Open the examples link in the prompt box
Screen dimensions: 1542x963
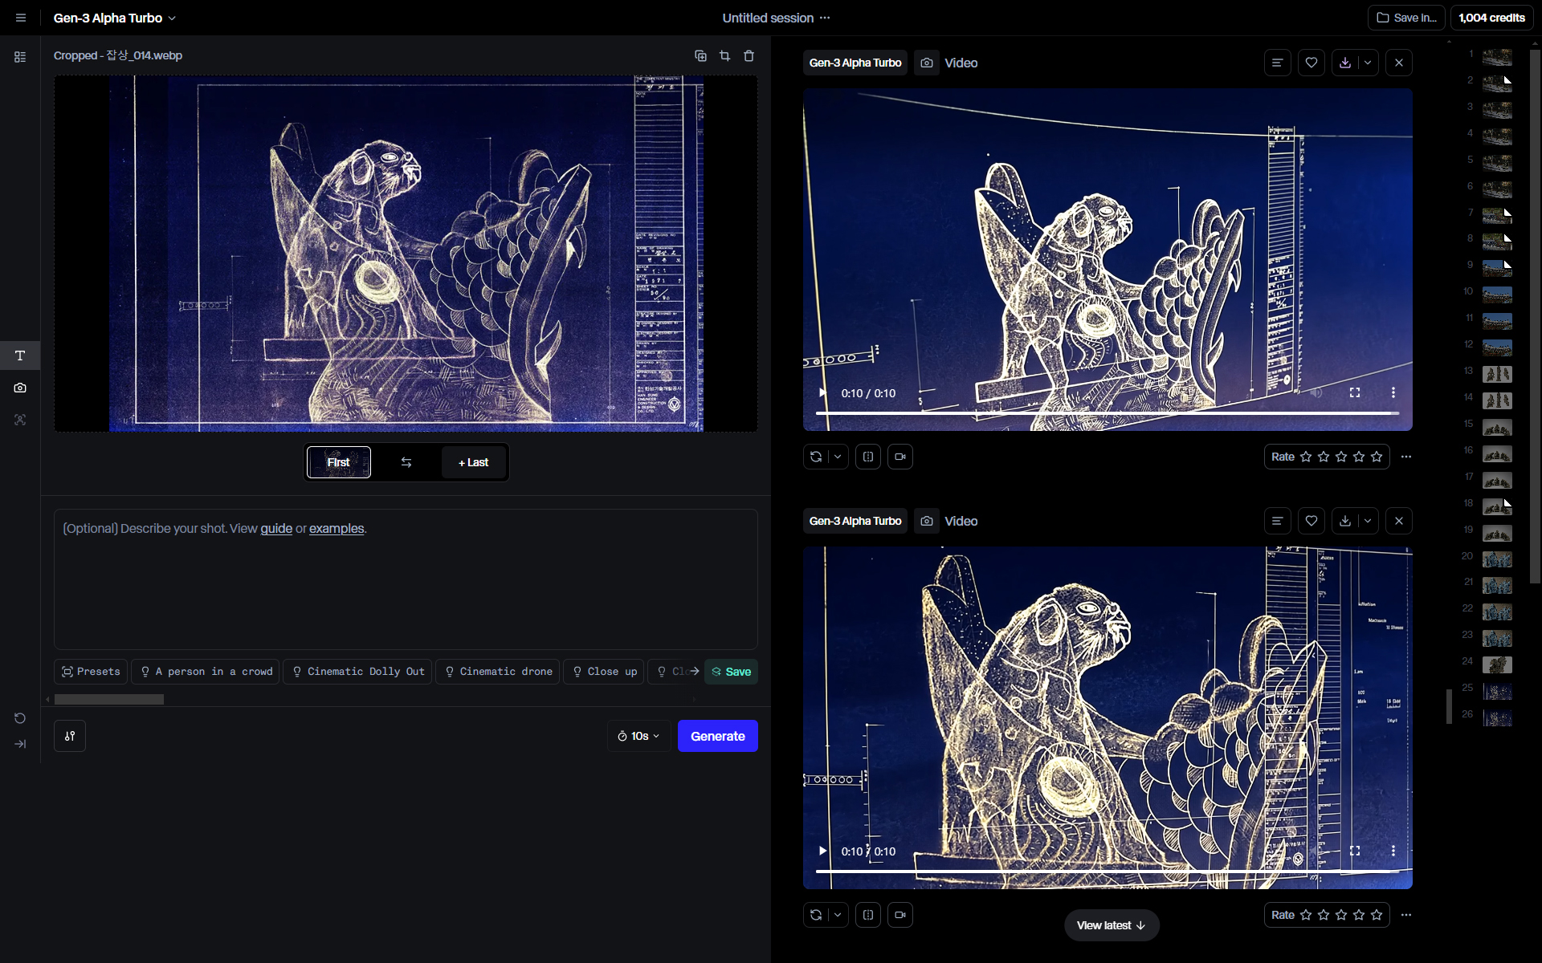337,528
